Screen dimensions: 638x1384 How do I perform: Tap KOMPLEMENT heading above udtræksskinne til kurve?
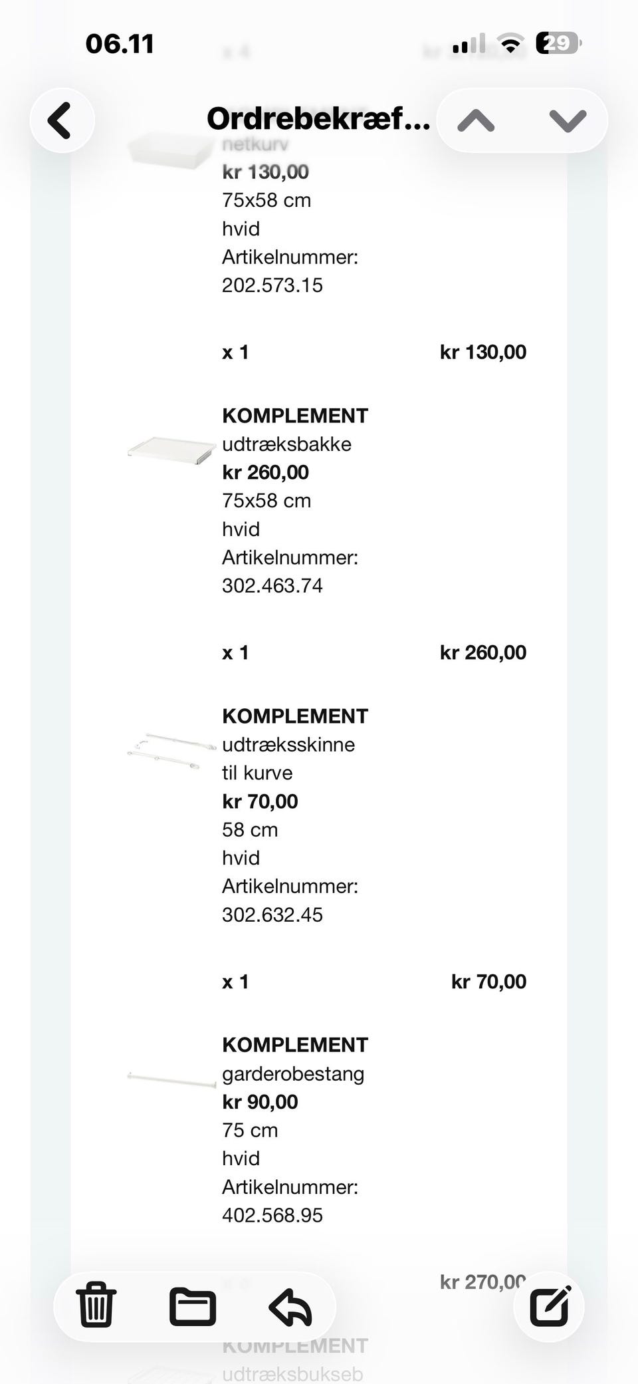click(x=295, y=716)
